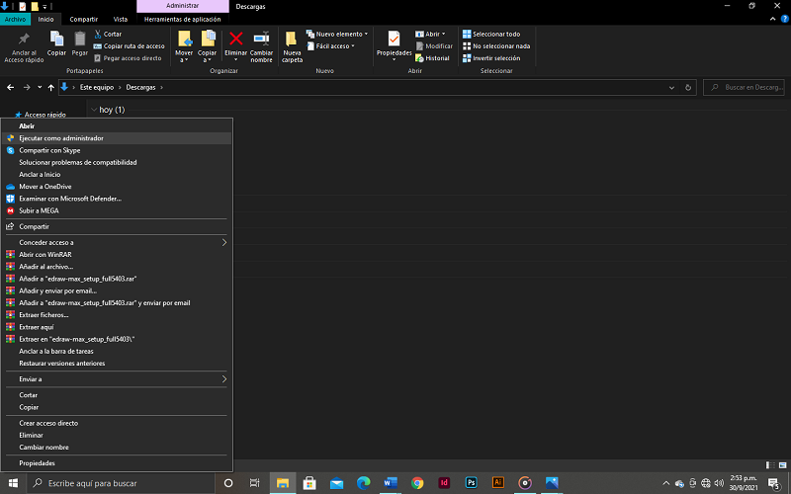Switch to the Inicio tab
This screenshot has width=791, height=494.
click(x=45, y=19)
